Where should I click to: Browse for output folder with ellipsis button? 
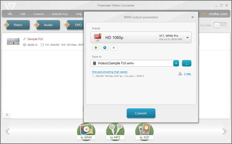tap(187, 63)
